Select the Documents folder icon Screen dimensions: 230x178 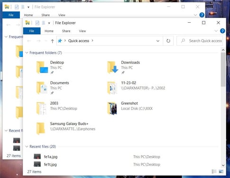click(42, 88)
